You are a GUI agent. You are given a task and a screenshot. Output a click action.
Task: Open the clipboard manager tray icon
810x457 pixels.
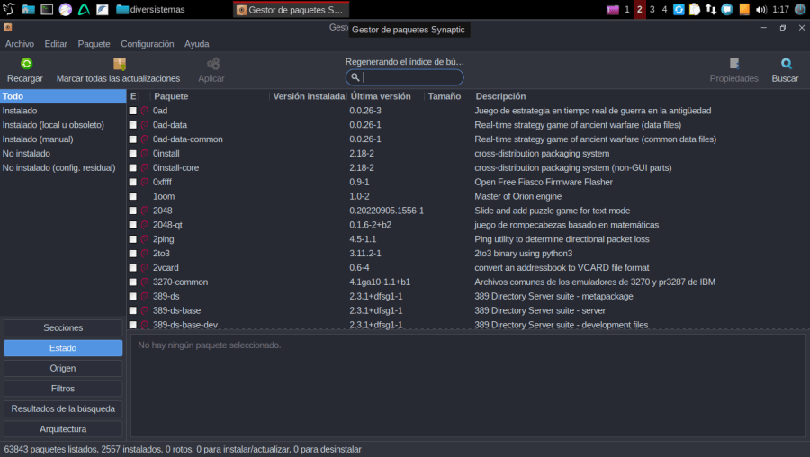[695, 10]
